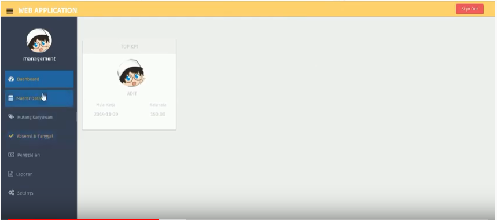
Task: Click the WEB APPLICATION title
Action: click(47, 10)
